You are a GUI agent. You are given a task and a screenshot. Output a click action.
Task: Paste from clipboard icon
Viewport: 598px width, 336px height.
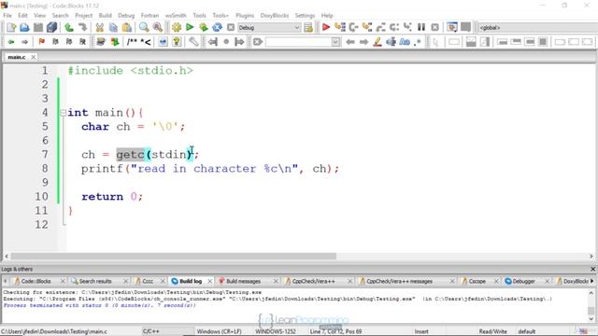point(127,27)
